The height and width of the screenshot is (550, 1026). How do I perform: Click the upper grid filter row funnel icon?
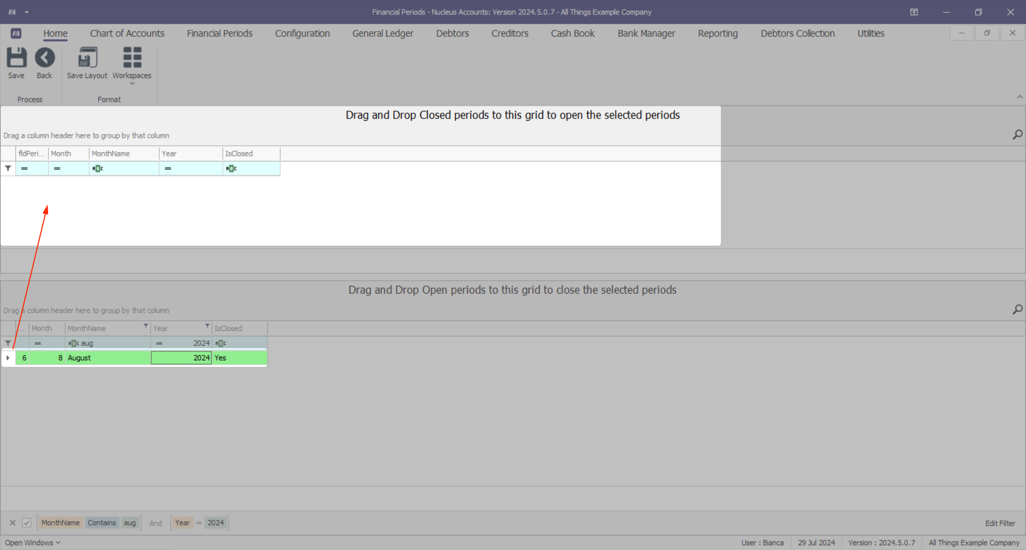[8, 168]
